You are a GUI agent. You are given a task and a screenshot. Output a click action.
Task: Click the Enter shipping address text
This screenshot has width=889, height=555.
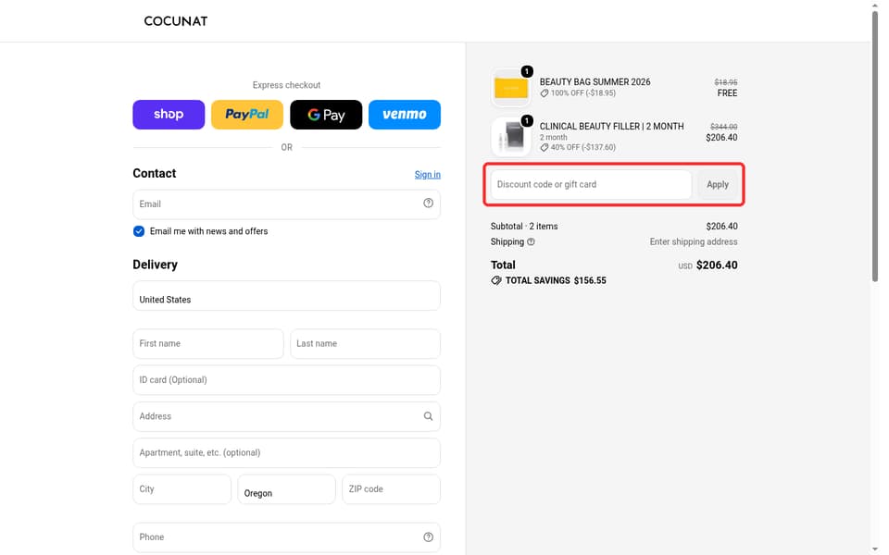point(694,241)
